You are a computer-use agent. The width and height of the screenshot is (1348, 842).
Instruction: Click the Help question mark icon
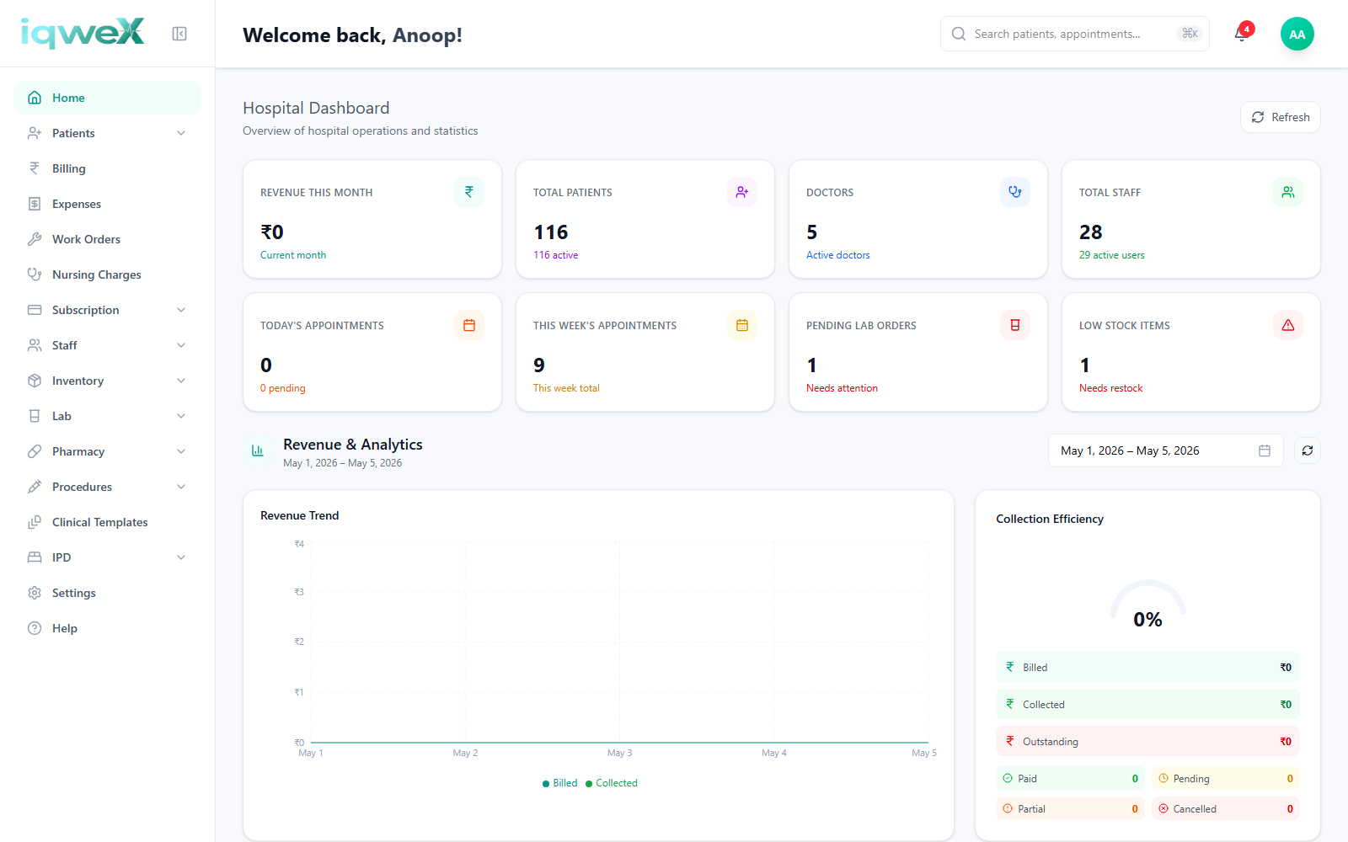tap(35, 628)
